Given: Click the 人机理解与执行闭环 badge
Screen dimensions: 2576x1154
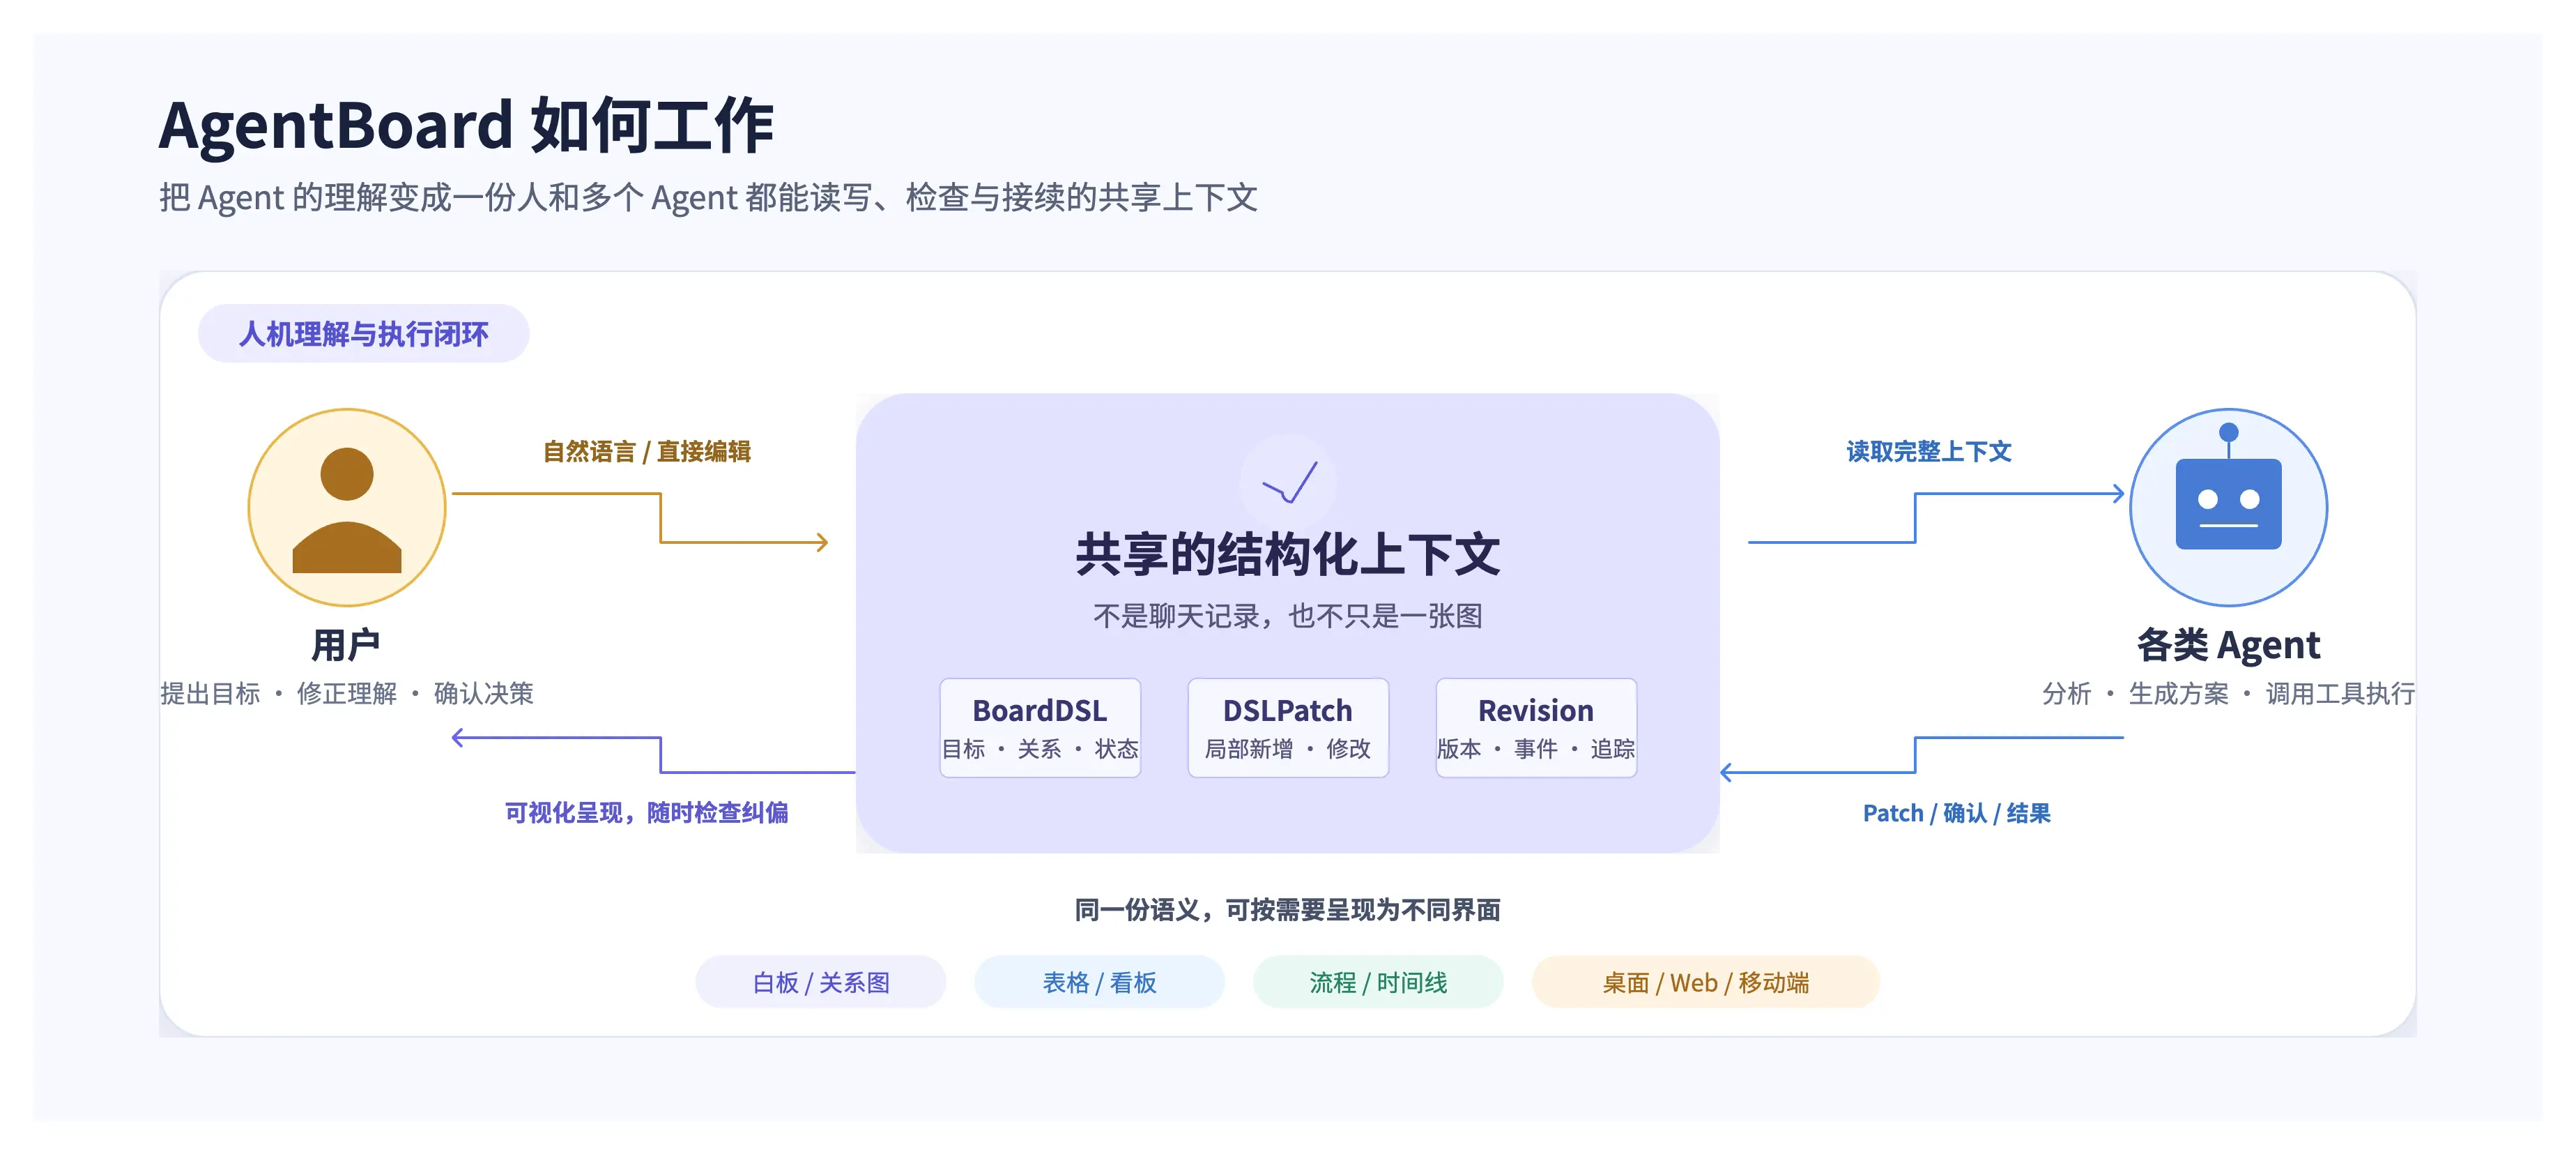Looking at the screenshot, I should point(364,333).
